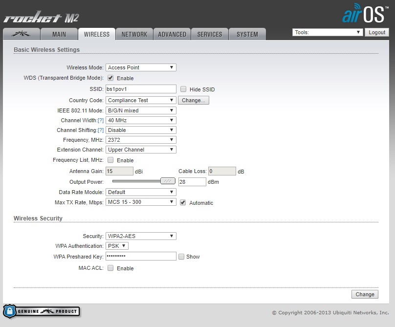Click the Channel Width help [?] link
This screenshot has height=327, width=395.
tap(101, 120)
